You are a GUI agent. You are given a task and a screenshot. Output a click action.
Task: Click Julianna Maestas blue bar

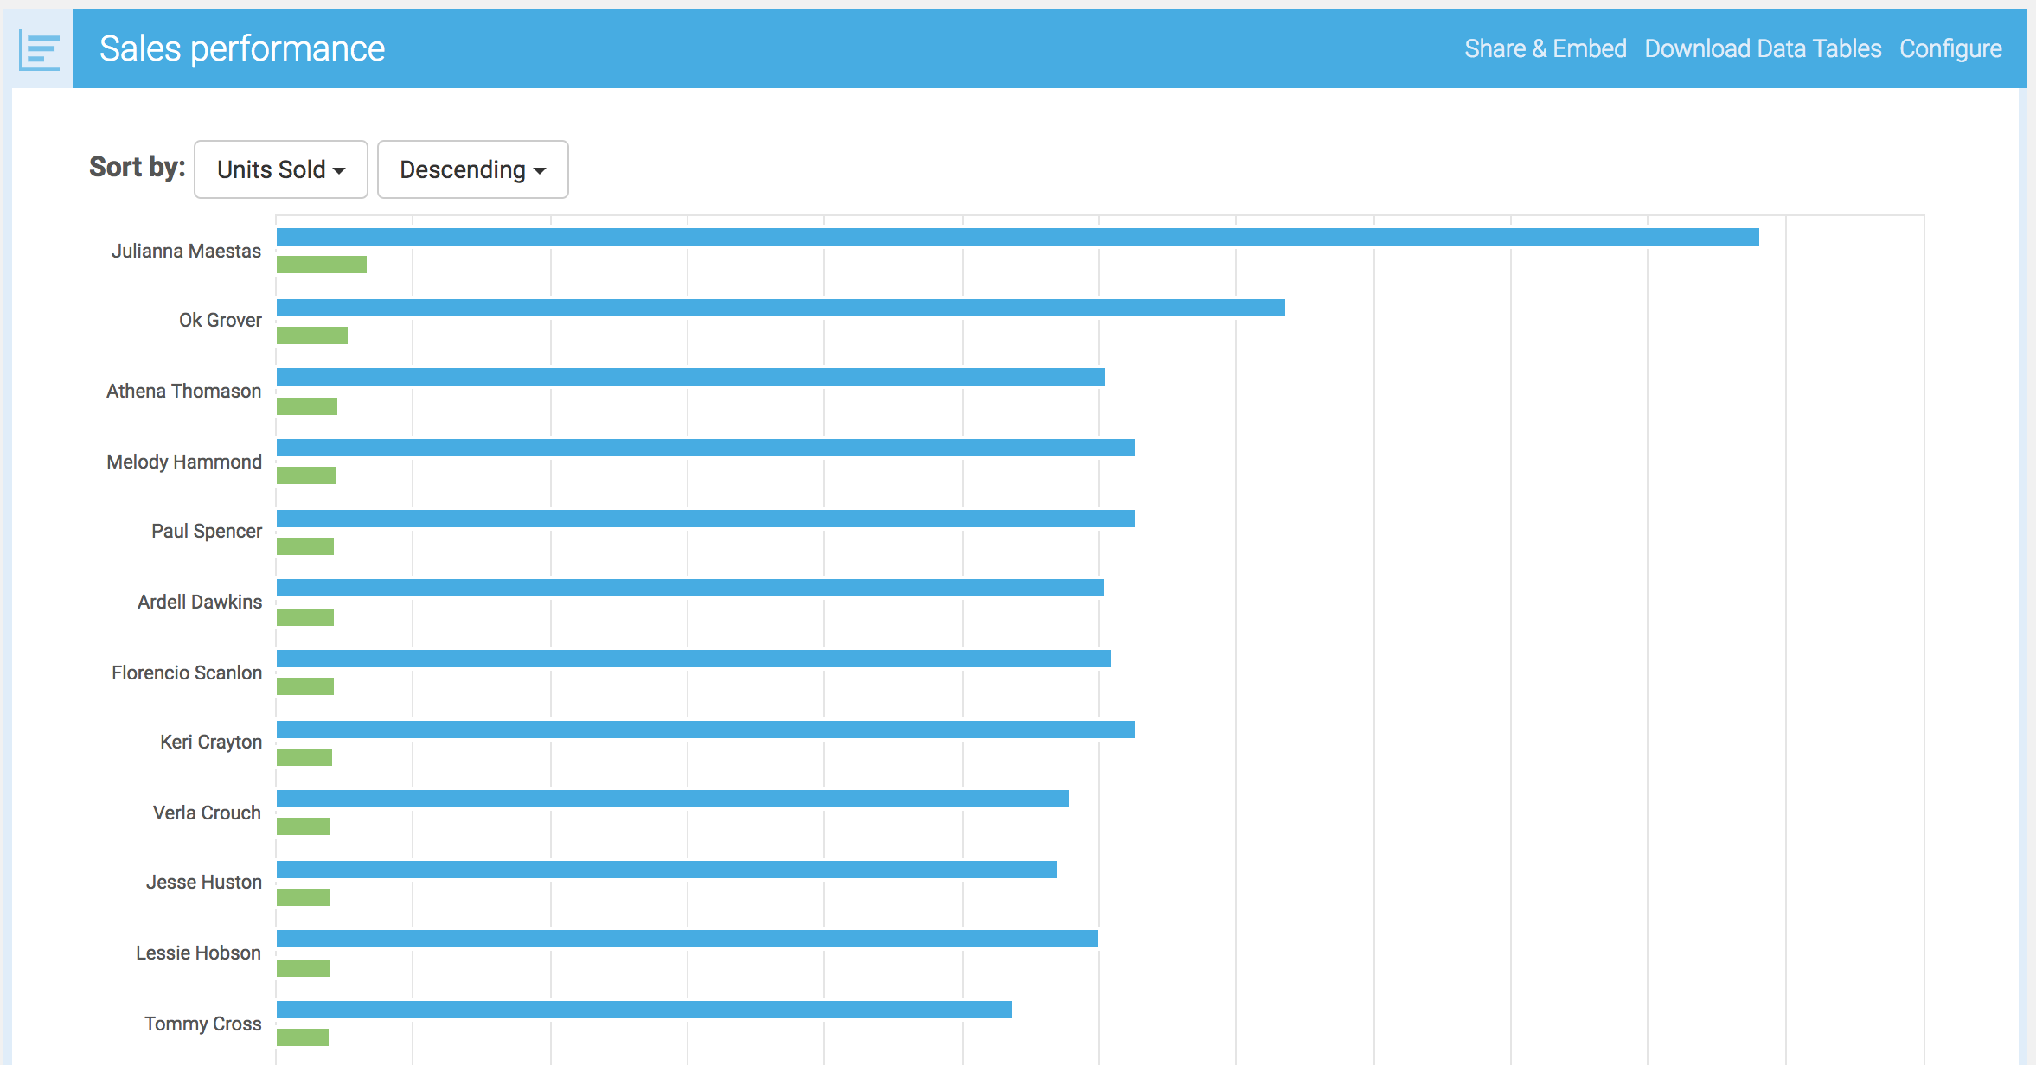(1017, 237)
